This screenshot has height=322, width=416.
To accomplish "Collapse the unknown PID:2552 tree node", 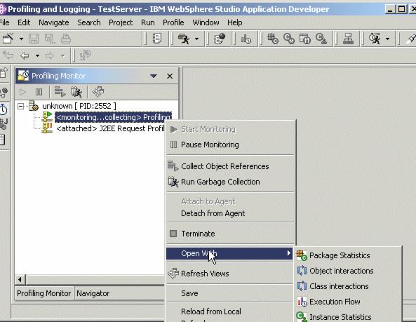I will coord(20,107).
